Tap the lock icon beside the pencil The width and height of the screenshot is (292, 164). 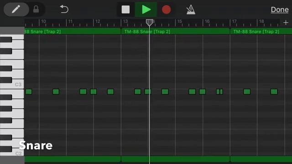click(x=36, y=9)
